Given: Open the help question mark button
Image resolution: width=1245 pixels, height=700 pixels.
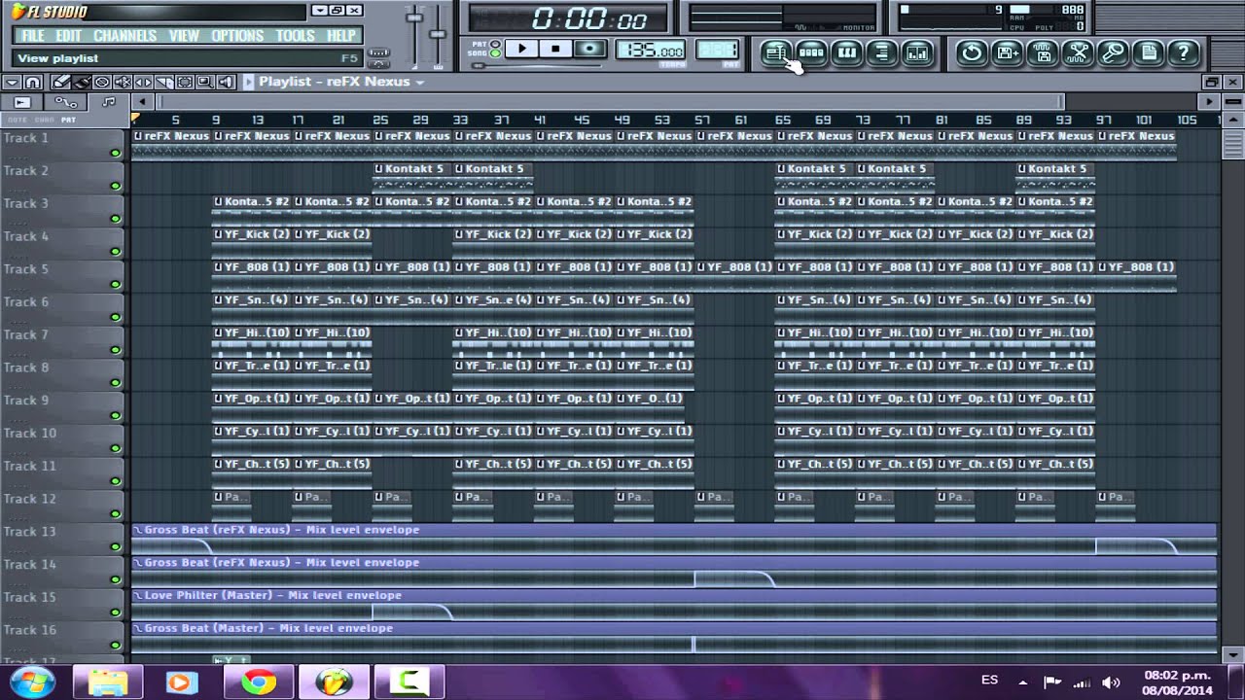Looking at the screenshot, I should (x=1183, y=52).
